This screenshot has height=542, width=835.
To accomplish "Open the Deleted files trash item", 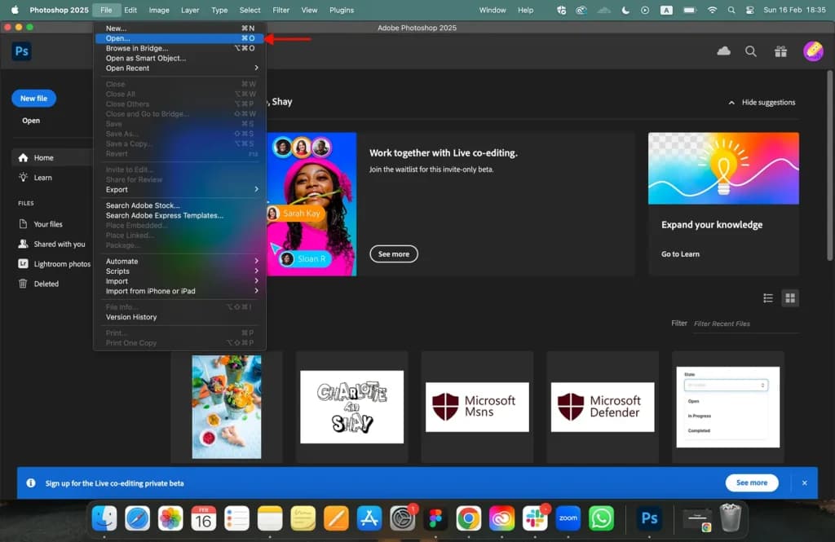I will tap(39, 284).
